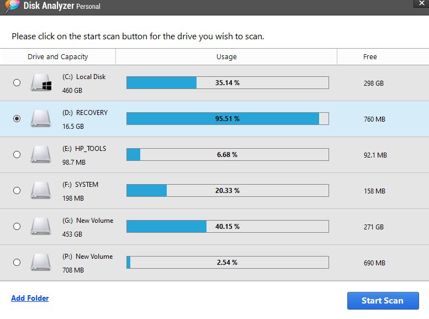Click the SYSTEM F: drive icon
This screenshot has height=319, width=429.
point(41,191)
